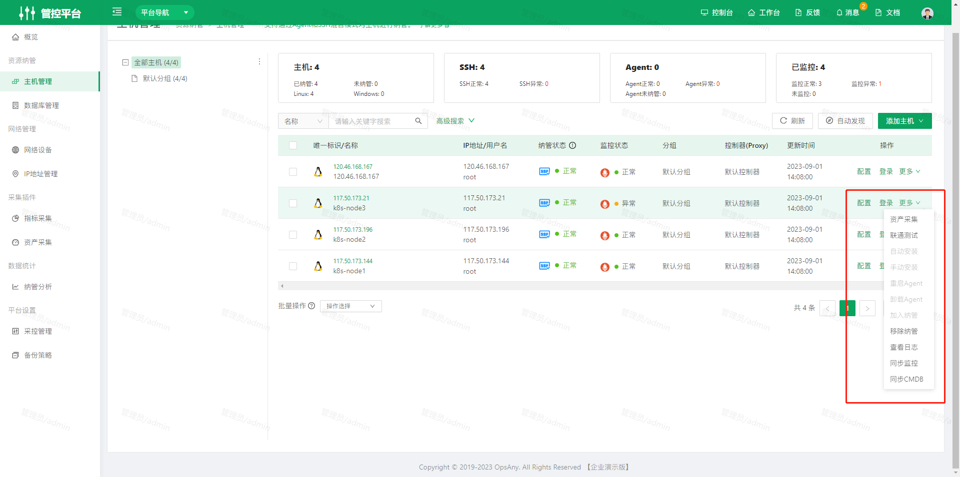Click 配置 for 120.46.168.167 row
960x477 pixels.
point(864,171)
